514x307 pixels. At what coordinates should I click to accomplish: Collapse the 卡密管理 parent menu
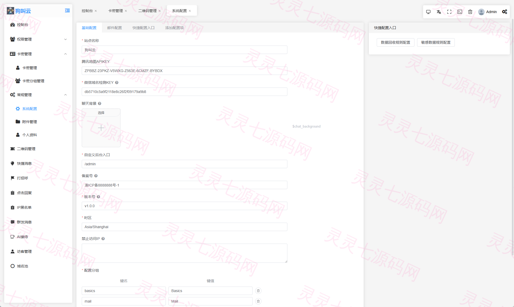(38, 54)
